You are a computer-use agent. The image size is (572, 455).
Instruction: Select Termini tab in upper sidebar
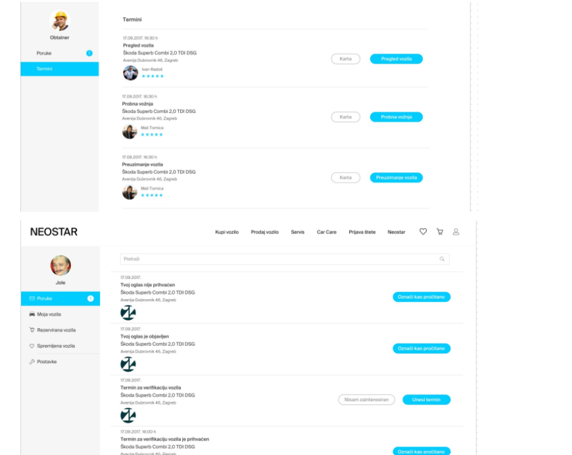click(x=59, y=69)
